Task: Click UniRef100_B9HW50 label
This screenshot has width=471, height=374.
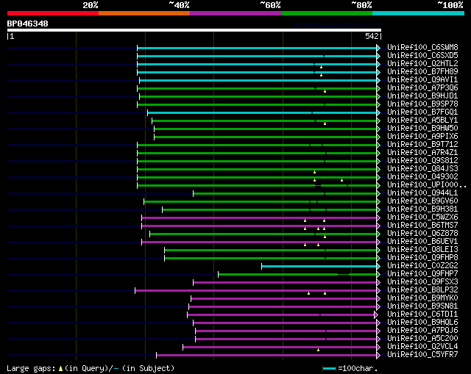Action: coord(422,129)
